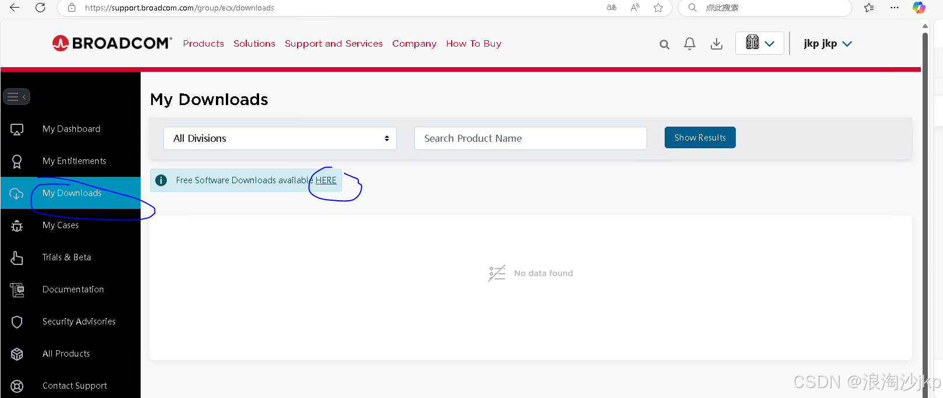943x398 pixels.
Task: Open the favorites list icon
Action: point(869,8)
